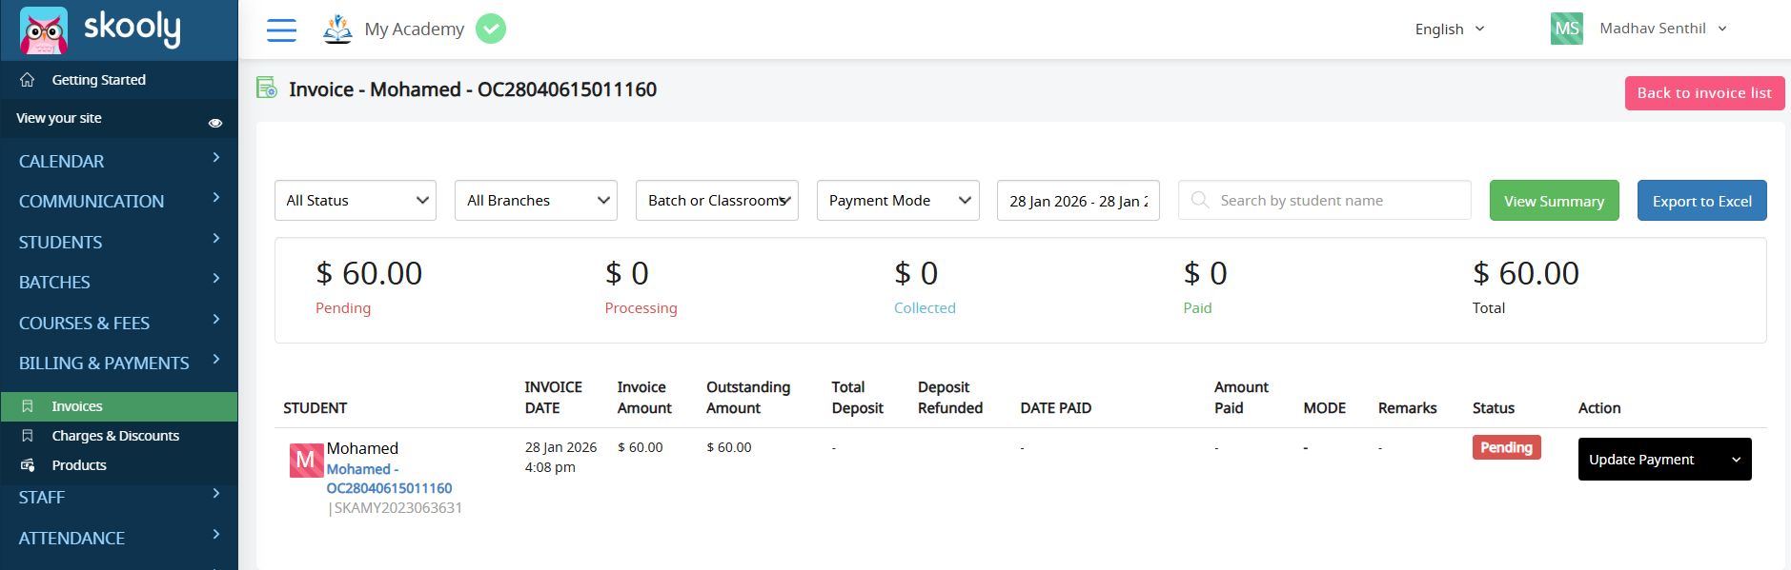This screenshot has width=1791, height=570.
Task: Open the Update Payment action dropdown
Action: tap(1663, 460)
